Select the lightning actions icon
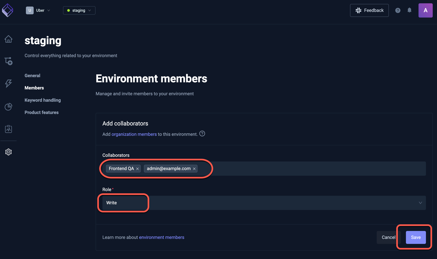The image size is (437, 259). point(8,84)
